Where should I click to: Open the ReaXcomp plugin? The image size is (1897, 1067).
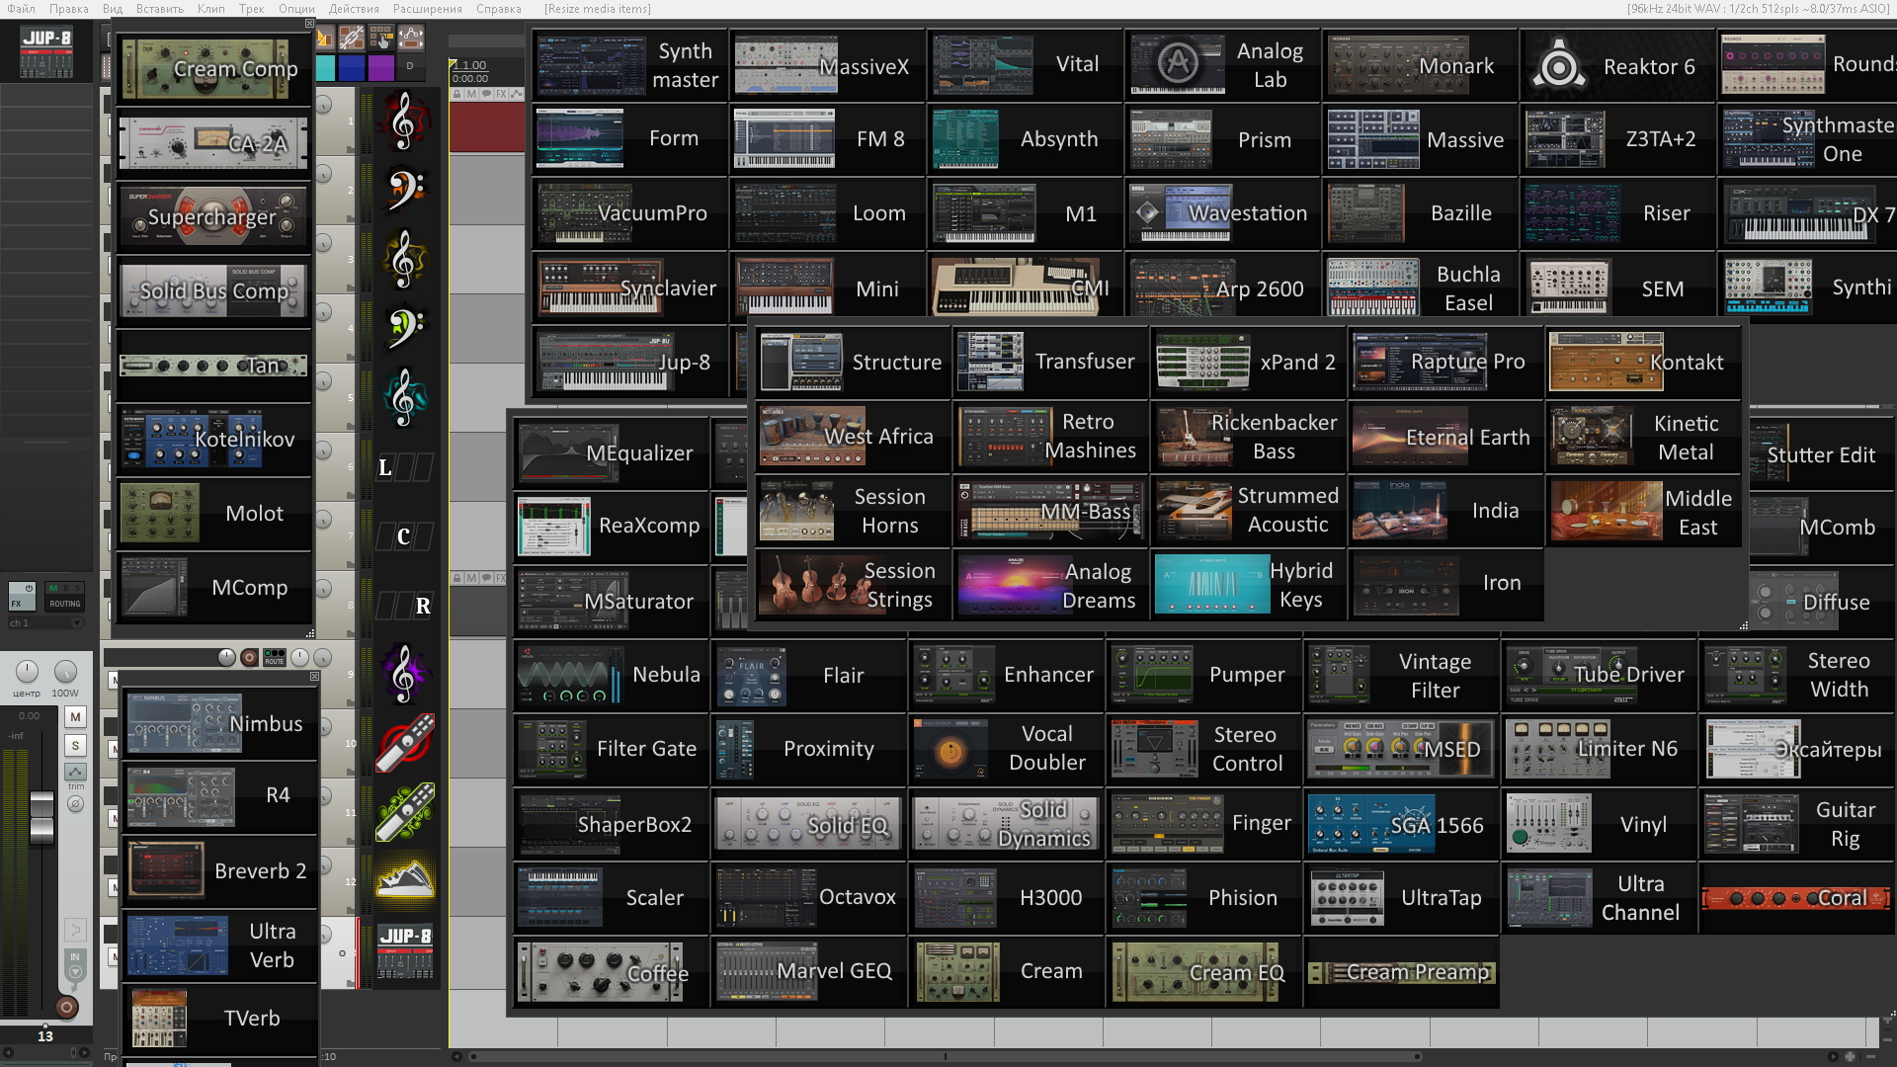click(611, 526)
